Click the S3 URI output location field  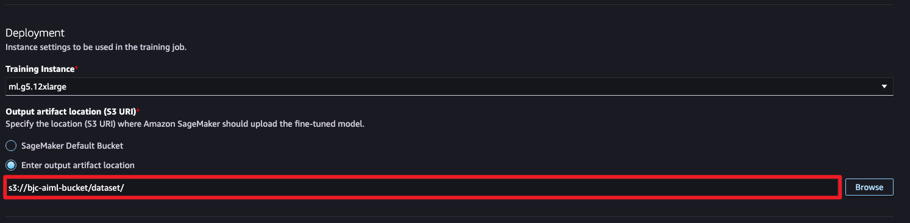[422, 187]
